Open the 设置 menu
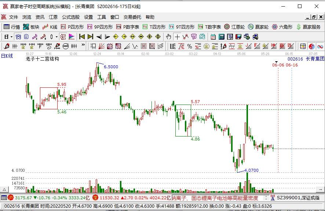 pyautogui.click(x=88, y=17)
